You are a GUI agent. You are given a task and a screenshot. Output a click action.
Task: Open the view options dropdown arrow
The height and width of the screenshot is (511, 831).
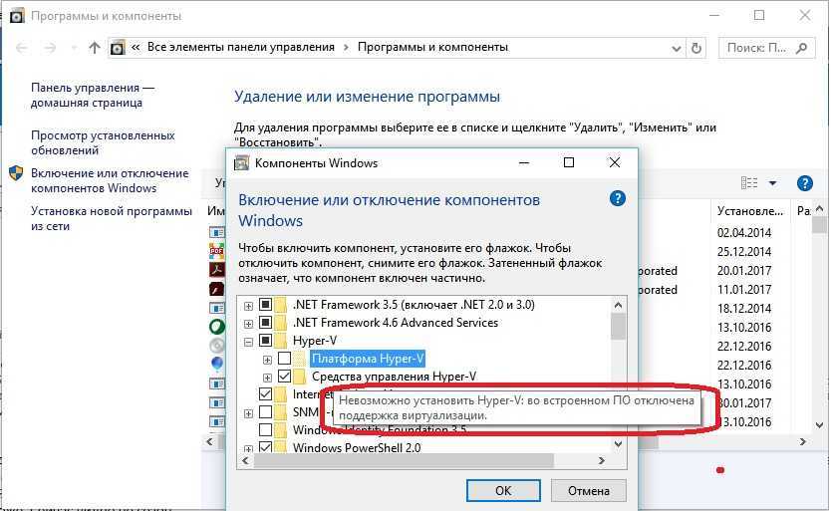pyautogui.click(x=772, y=183)
